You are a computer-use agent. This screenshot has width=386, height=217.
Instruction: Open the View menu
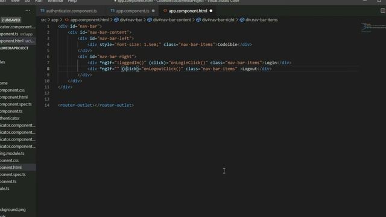pyautogui.click(x=15, y=1)
